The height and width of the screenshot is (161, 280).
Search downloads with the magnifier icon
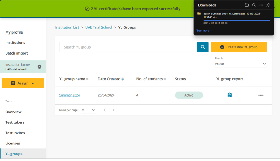click(254, 5)
